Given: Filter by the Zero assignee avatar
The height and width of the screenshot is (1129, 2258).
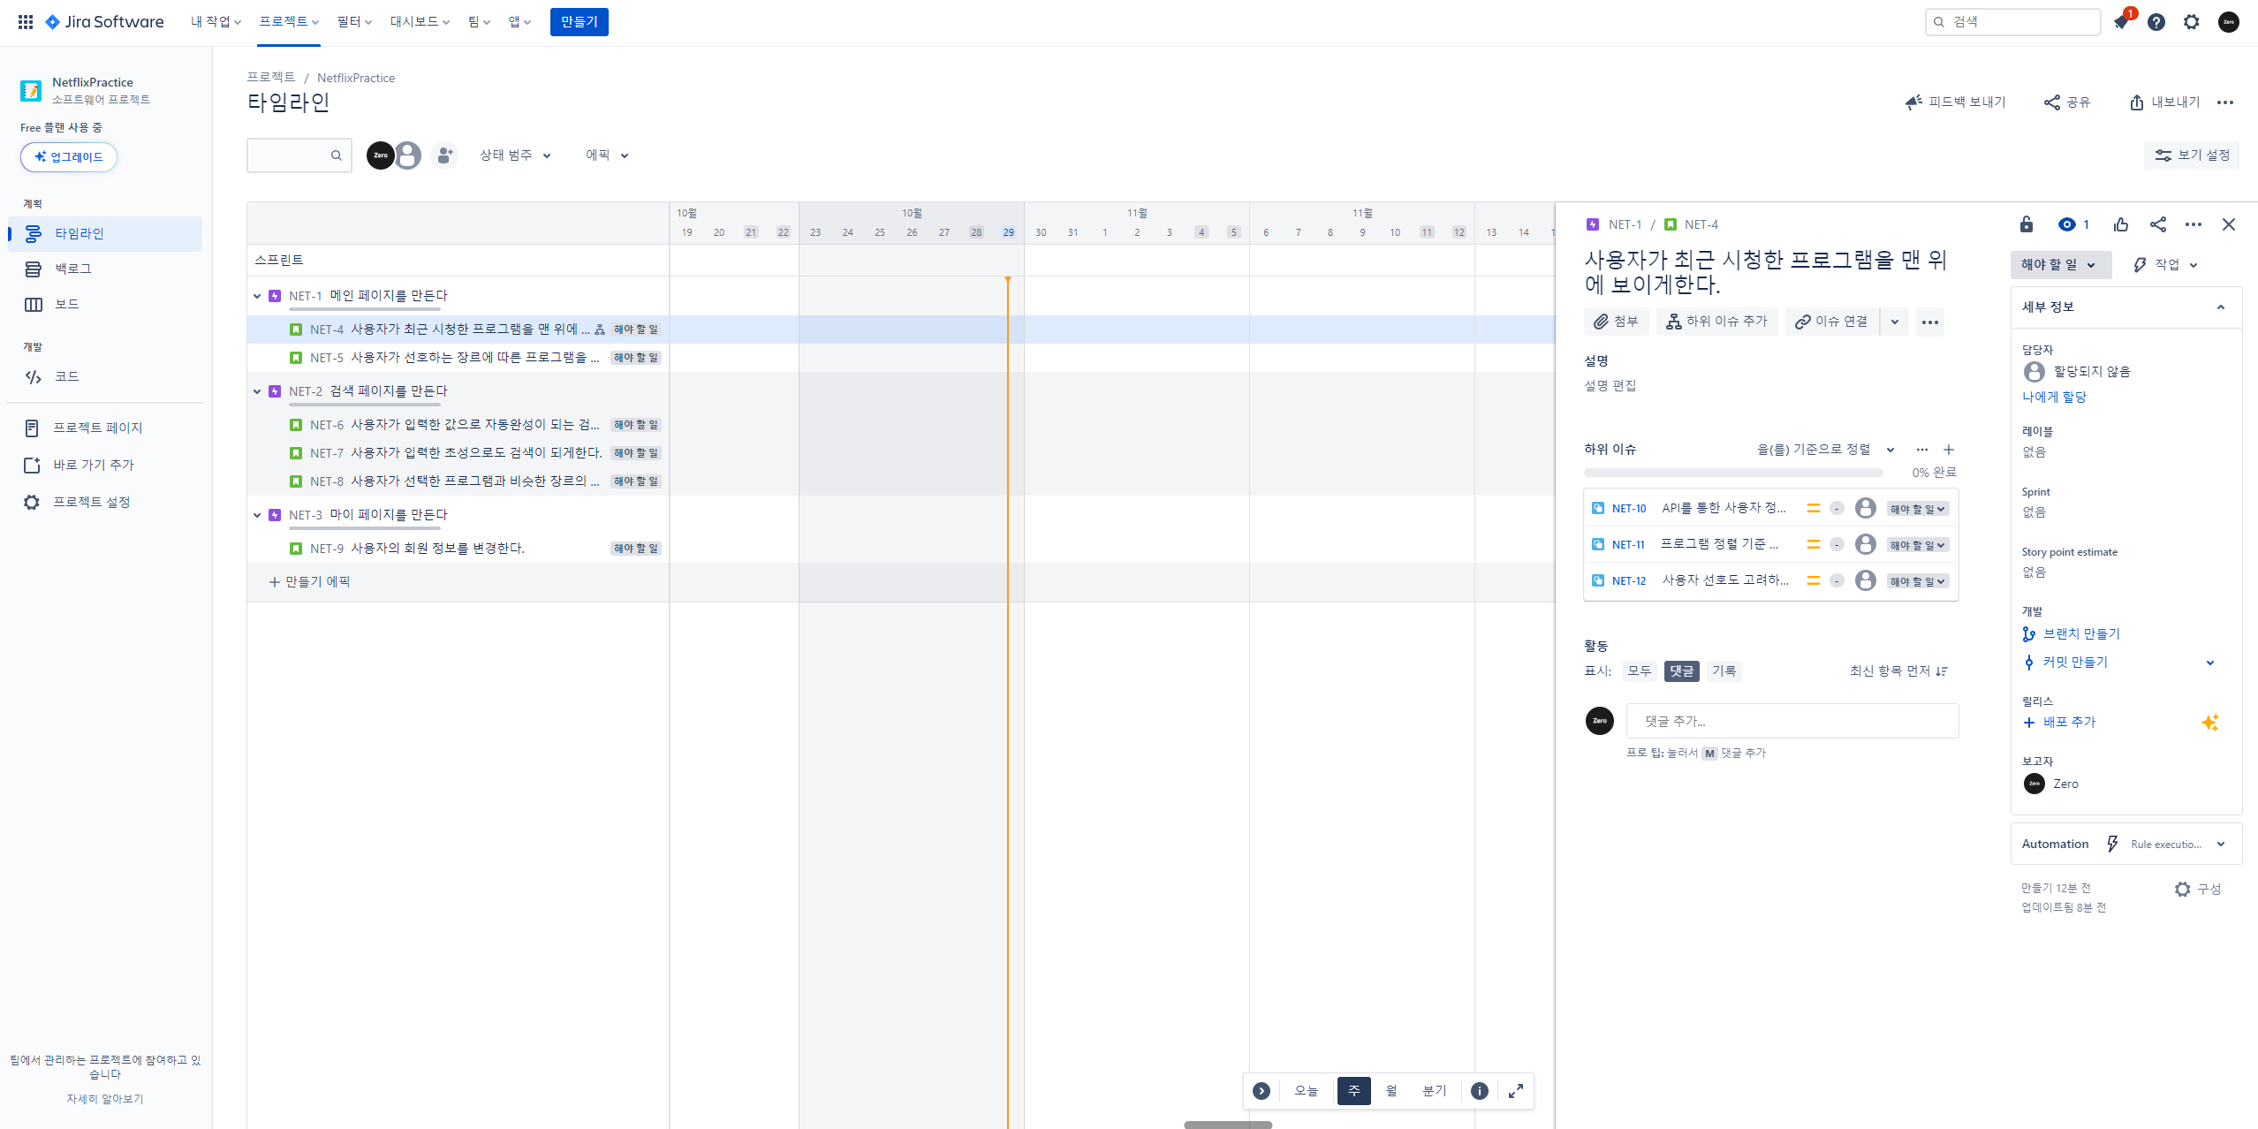Looking at the screenshot, I should (x=381, y=155).
